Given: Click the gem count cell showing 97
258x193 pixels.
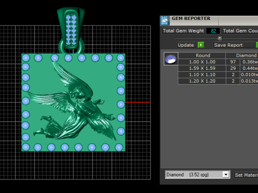Looking at the screenshot, I should (x=233, y=62).
